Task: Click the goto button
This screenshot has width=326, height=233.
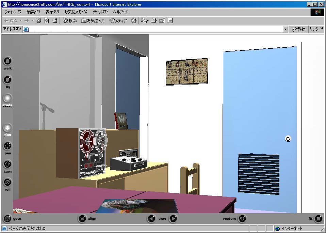Action: [x=7, y=218]
